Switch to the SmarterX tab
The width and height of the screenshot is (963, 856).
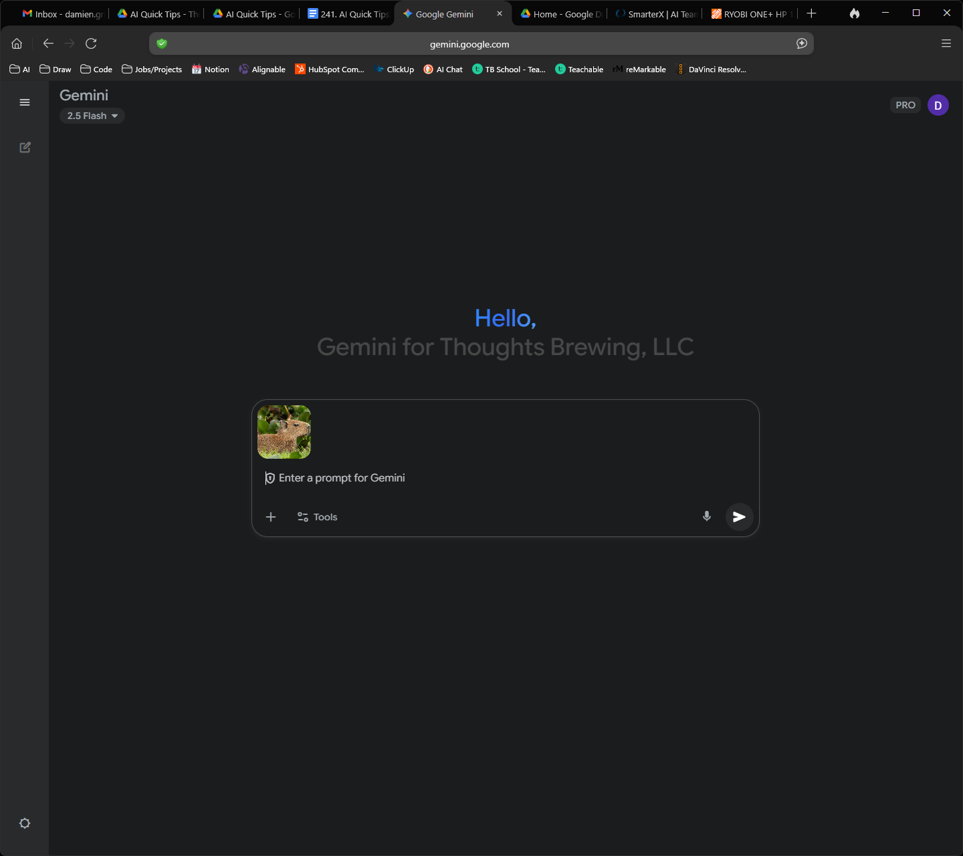(x=654, y=13)
